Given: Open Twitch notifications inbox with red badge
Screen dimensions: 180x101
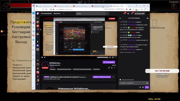Looking at the screenshot, I should click(x=124, y=13).
